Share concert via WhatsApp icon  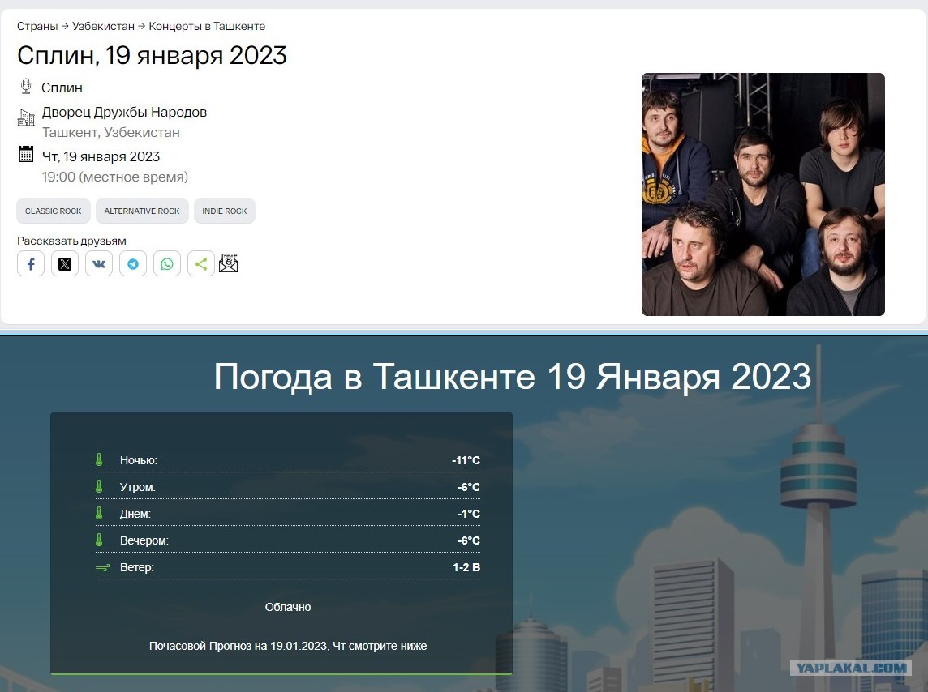tap(167, 263)
